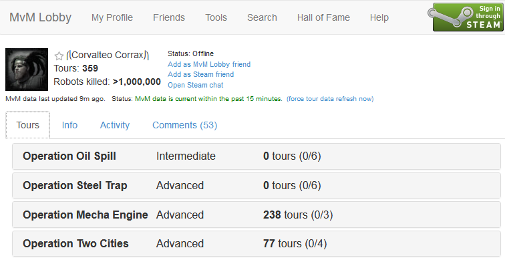Click Add as Steam friend link
Image resolution: width=505 pixels, height=260 pixels.
pyautogui.click(x=200, y=74)
